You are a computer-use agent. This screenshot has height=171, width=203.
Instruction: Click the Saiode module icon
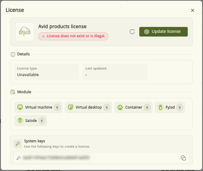point(20,121)
